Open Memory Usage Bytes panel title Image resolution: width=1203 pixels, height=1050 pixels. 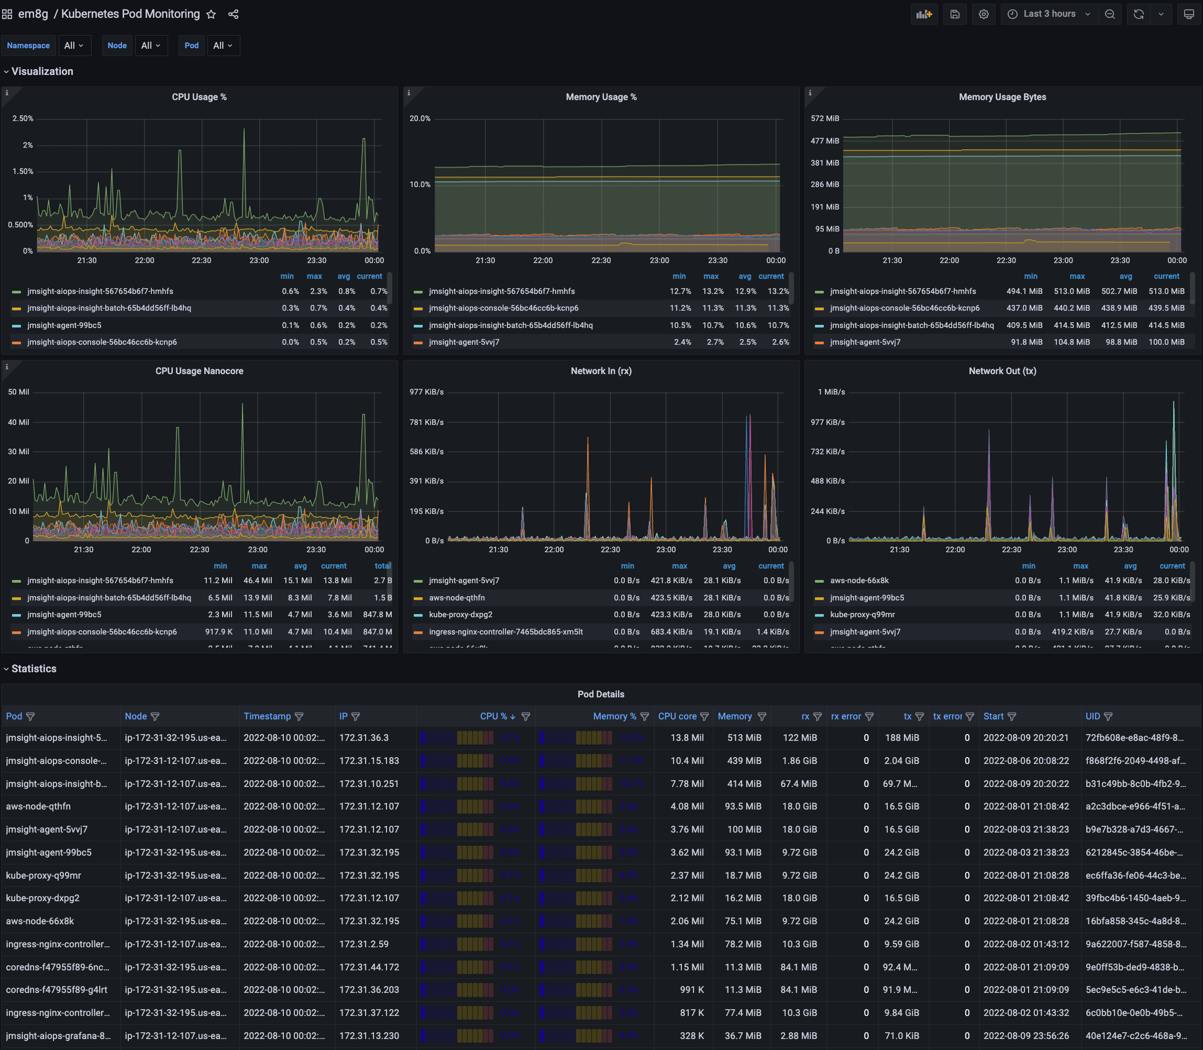pos(1002,97)
